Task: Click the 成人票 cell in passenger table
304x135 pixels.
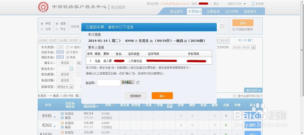Action: pyautogui.click(x=107, y=61)
